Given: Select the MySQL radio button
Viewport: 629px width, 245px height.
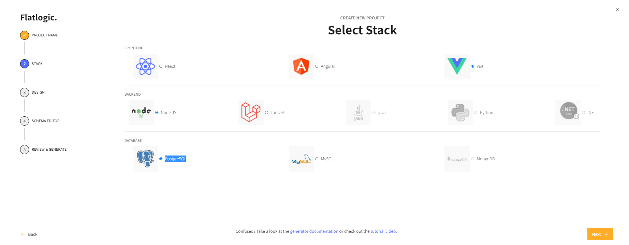Looking at the screenshot, I should pyautogui.click(x=317, y=159).
